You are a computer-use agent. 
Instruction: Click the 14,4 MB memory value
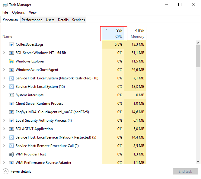click(x=138, y=137)
